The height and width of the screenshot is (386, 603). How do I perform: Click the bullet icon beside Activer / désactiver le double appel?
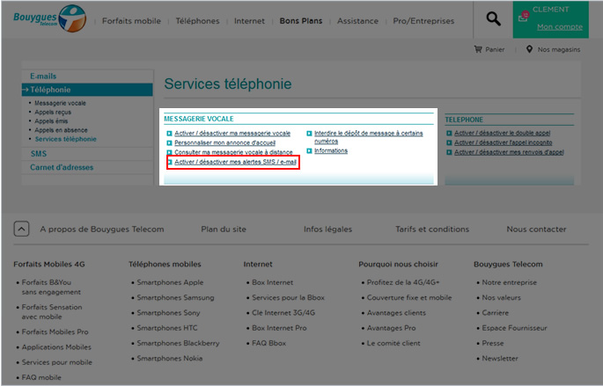449,133
